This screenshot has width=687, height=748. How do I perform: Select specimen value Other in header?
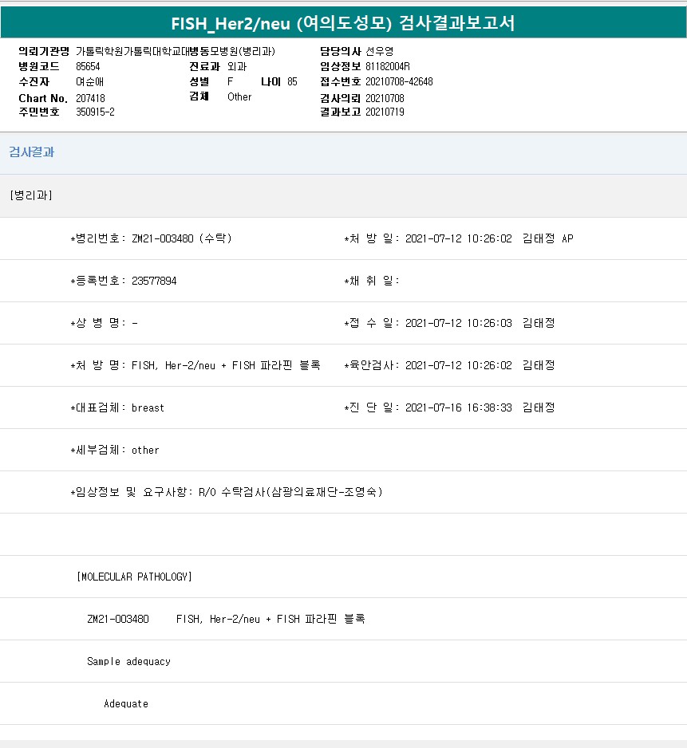[239, 96]
